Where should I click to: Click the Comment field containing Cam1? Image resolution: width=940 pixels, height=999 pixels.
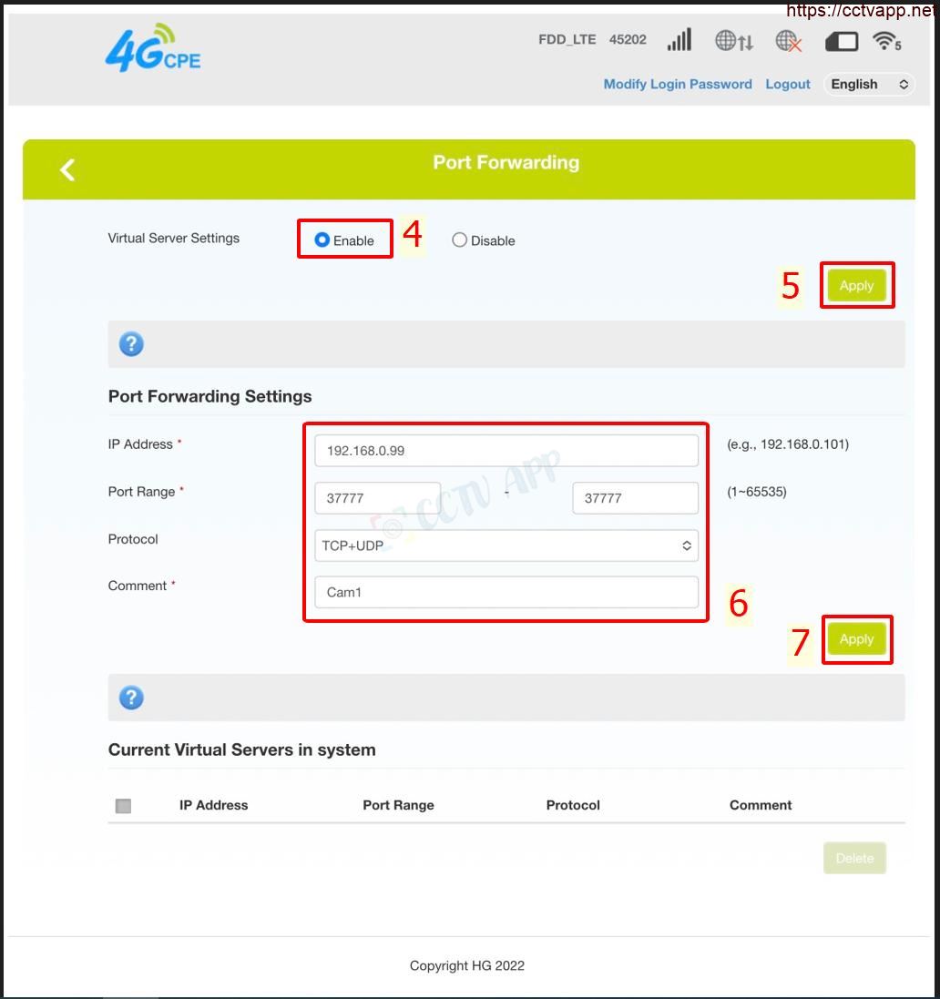coord(506,592)
